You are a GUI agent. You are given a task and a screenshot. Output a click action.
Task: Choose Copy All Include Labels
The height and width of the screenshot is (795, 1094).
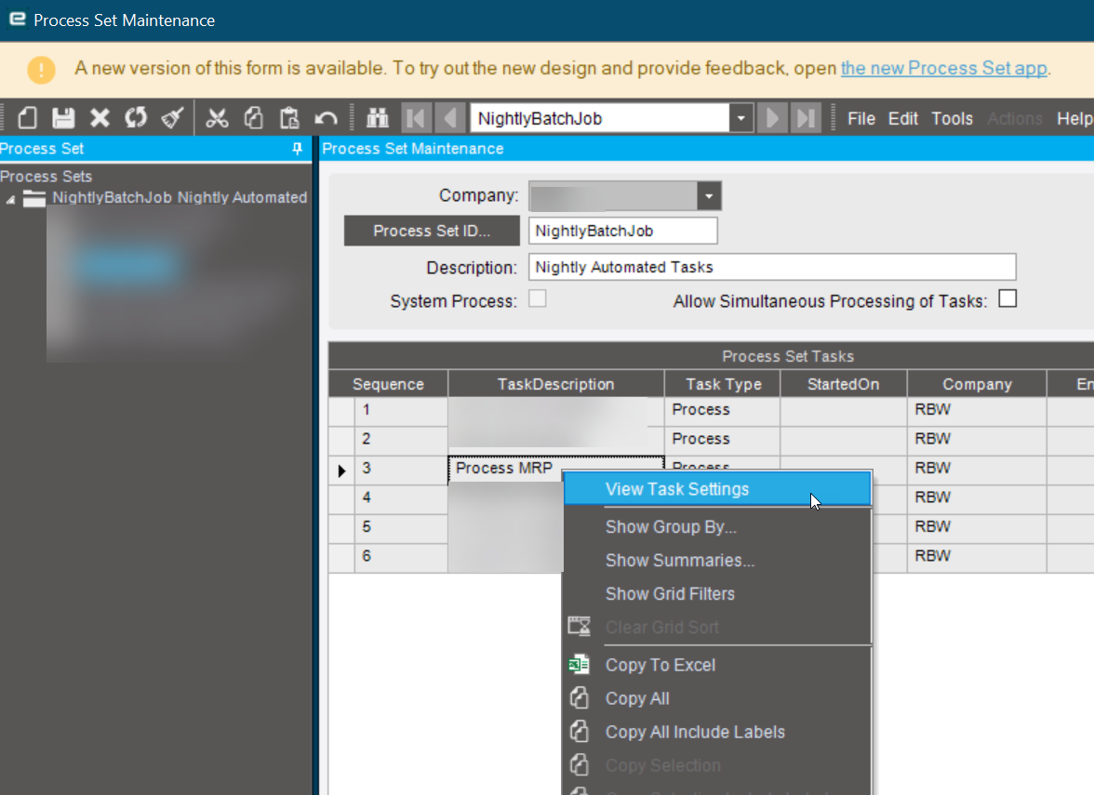click(x=717, y=732)
